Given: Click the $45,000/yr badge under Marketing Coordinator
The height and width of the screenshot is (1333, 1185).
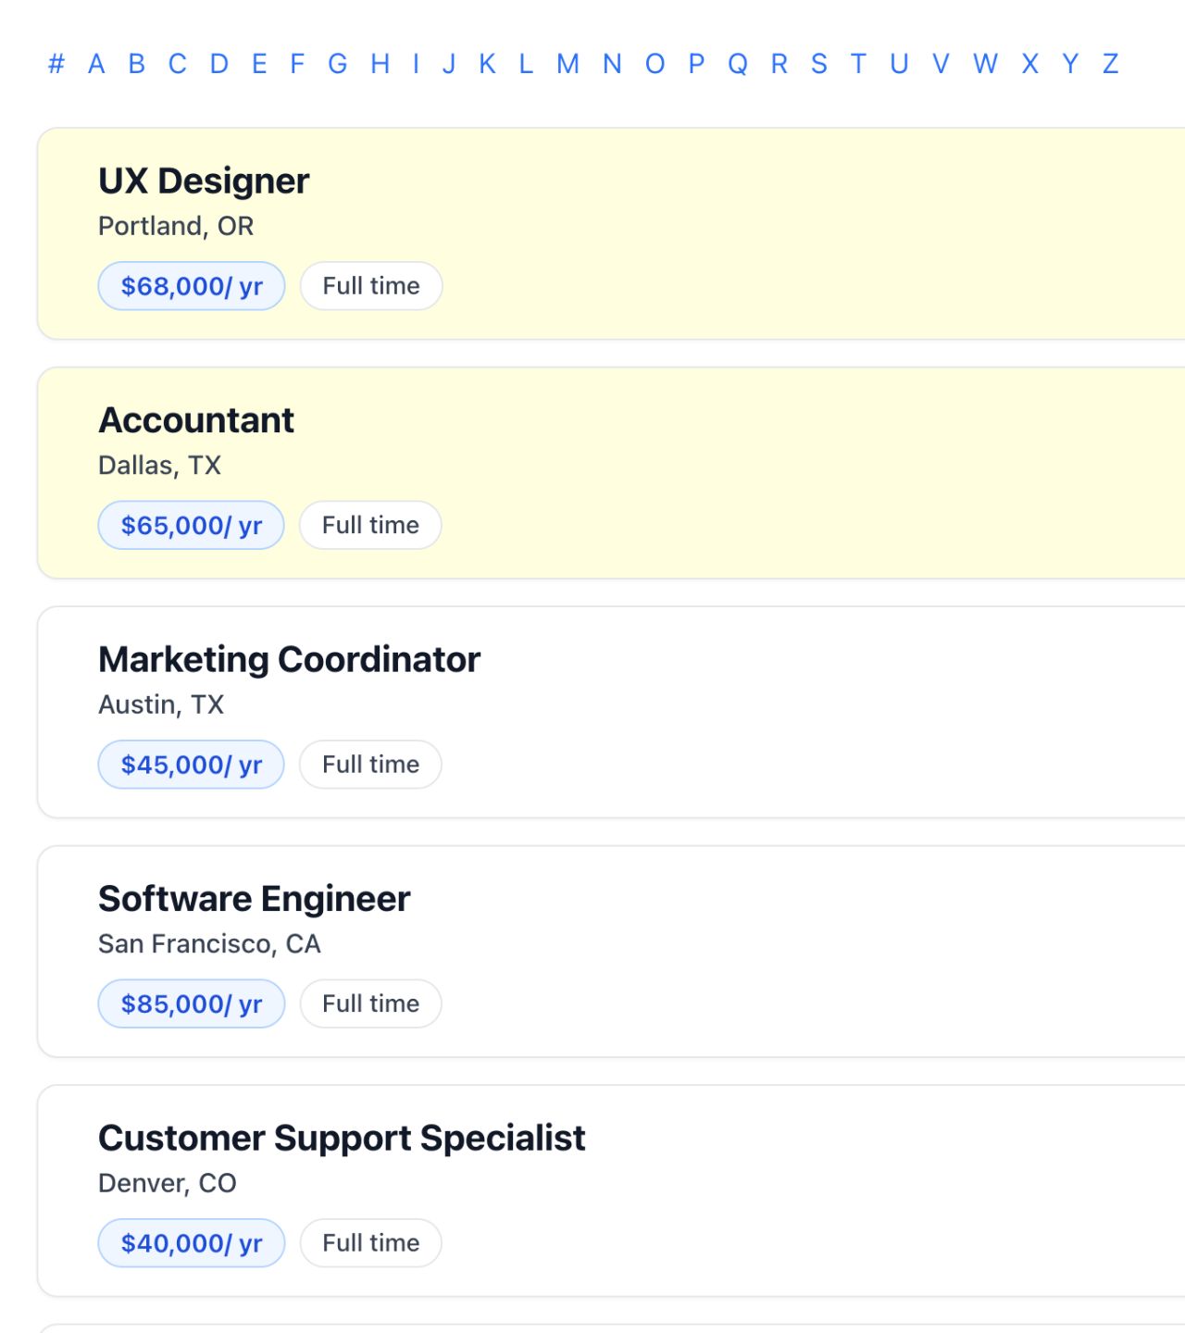Looking at the screenshot, I should point(190,764).
